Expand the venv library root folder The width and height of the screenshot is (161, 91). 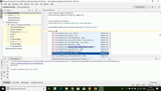[6, 15]
